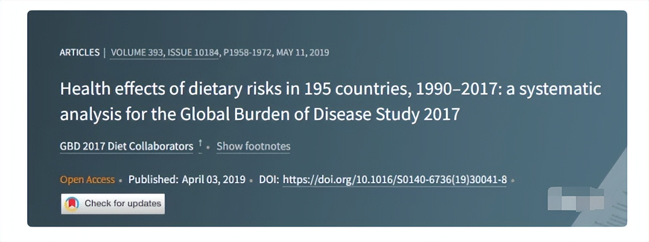The image size is (649, 242).
Task: Click the page range P1958-1972, MAY 11, 2019 text
Action: pos(276,52)
